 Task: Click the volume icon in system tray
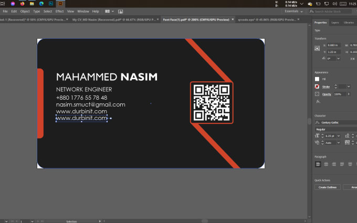coord(334,4)
